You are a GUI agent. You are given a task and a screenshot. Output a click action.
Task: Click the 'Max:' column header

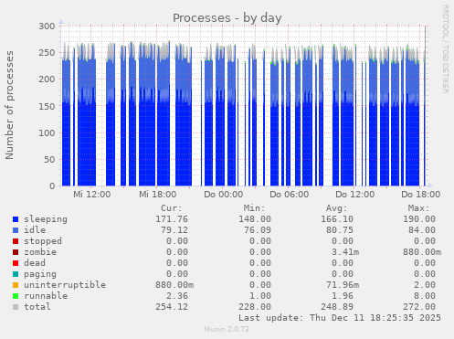[419, 208]
